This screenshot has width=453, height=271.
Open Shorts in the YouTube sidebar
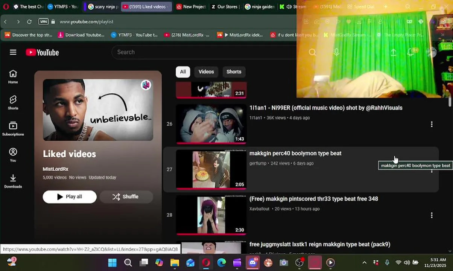point(13,103)
